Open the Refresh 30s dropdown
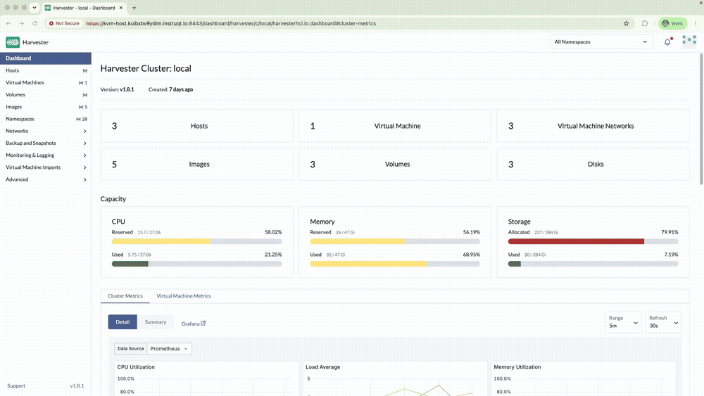This screenshot has width=704, height=396. [664, 322]
